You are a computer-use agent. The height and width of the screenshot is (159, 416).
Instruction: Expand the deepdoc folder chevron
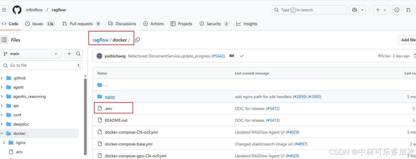pos(2,124)
